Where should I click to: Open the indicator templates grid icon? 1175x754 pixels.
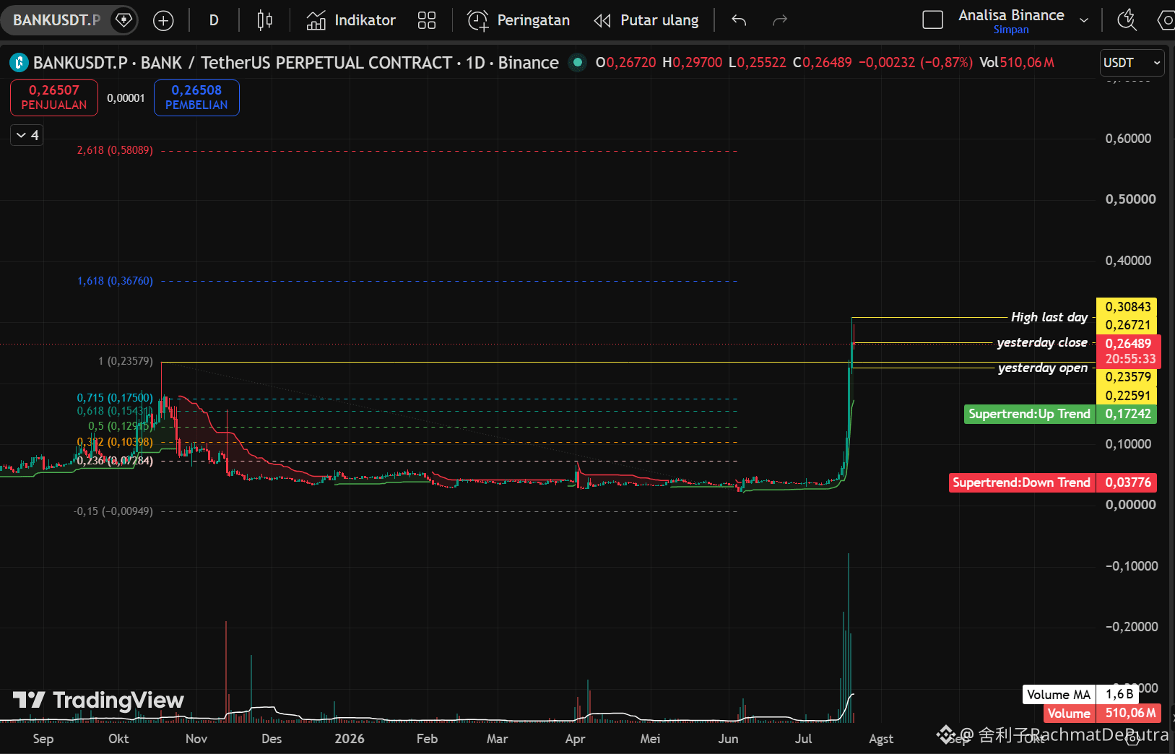[427, 20]
